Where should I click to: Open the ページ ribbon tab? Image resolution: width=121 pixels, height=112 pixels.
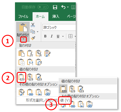point(71,17)
